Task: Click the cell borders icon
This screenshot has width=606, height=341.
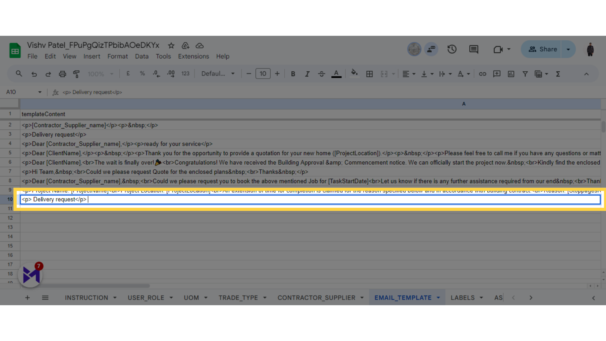Action: pos(369,74)
